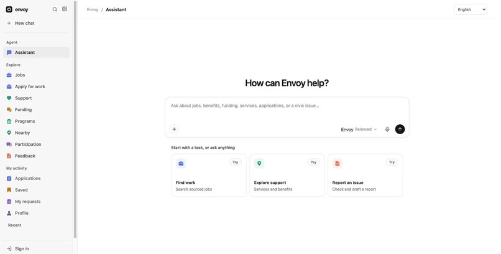Image resolution: width=501 pixels, height=254 pixels.
Task: Click the Saved bookmark icon
Action: [x=9, y=190]
